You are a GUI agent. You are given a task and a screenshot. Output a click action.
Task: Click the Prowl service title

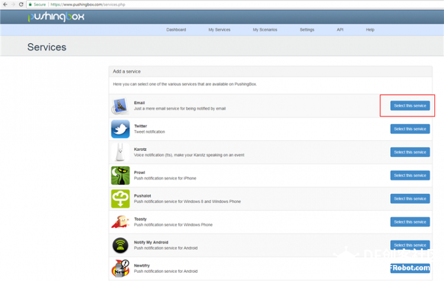140,172
